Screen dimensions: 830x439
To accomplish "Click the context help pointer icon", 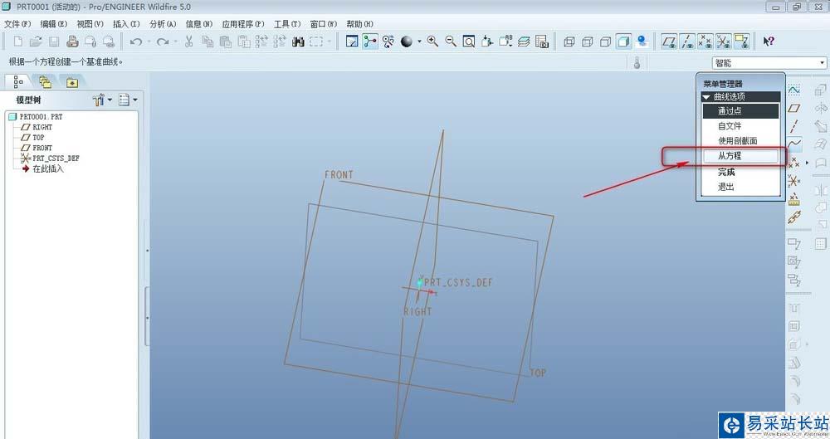I will click(769, 41).
